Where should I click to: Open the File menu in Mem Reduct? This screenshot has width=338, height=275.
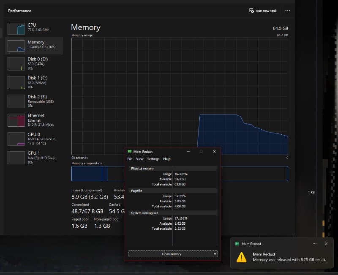(x=130, y=159)
